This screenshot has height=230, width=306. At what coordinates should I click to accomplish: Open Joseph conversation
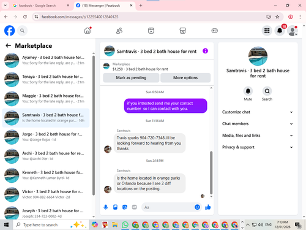click(x=46, y=213)
